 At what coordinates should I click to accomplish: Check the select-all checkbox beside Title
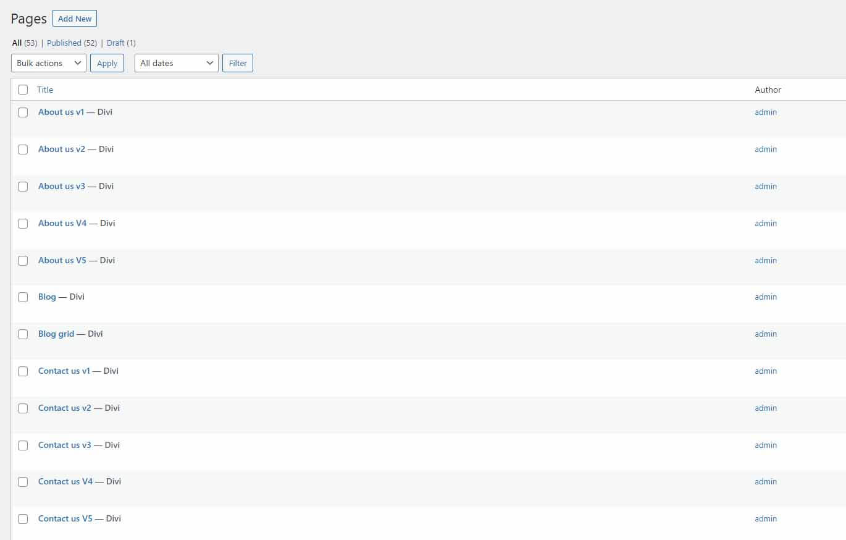point(23,90)
